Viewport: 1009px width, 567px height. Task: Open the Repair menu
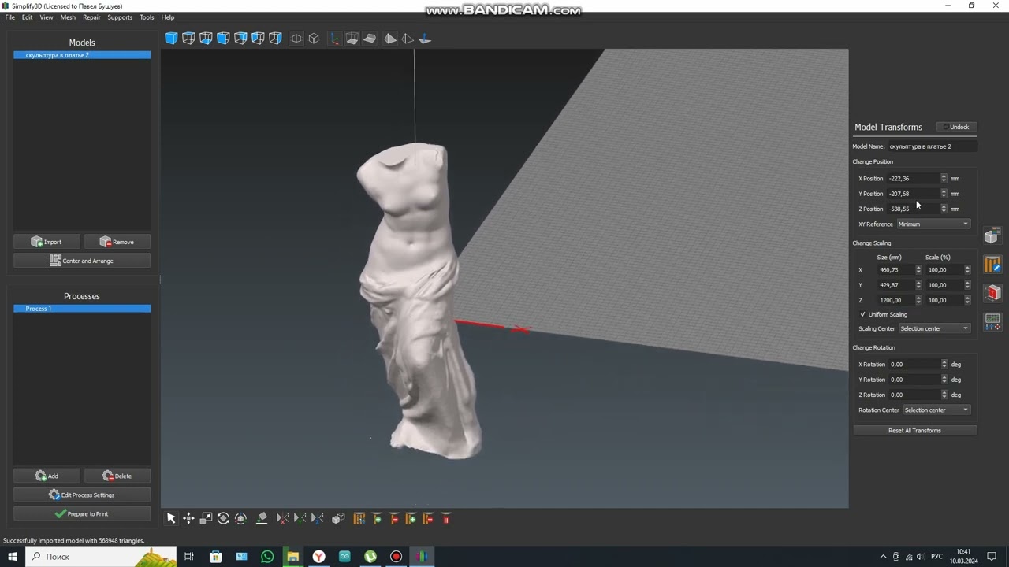tap(91, 17)
